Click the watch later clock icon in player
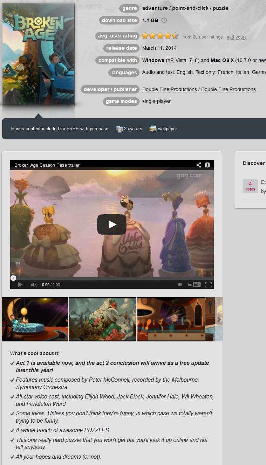The image size is (266, 465). [180, 285]
